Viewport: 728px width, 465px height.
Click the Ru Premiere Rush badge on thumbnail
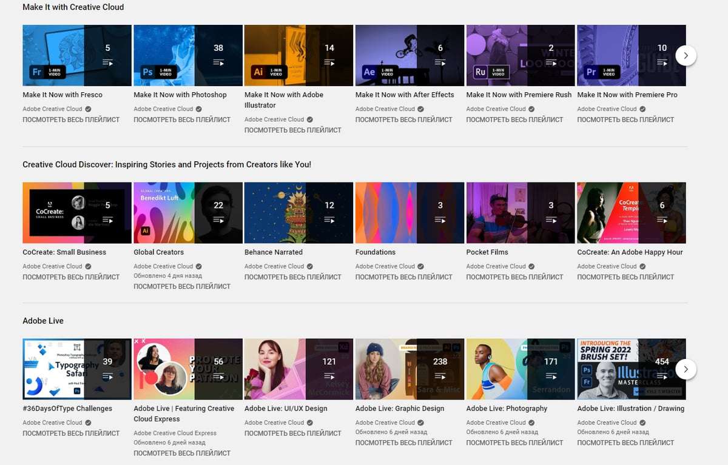480,72
